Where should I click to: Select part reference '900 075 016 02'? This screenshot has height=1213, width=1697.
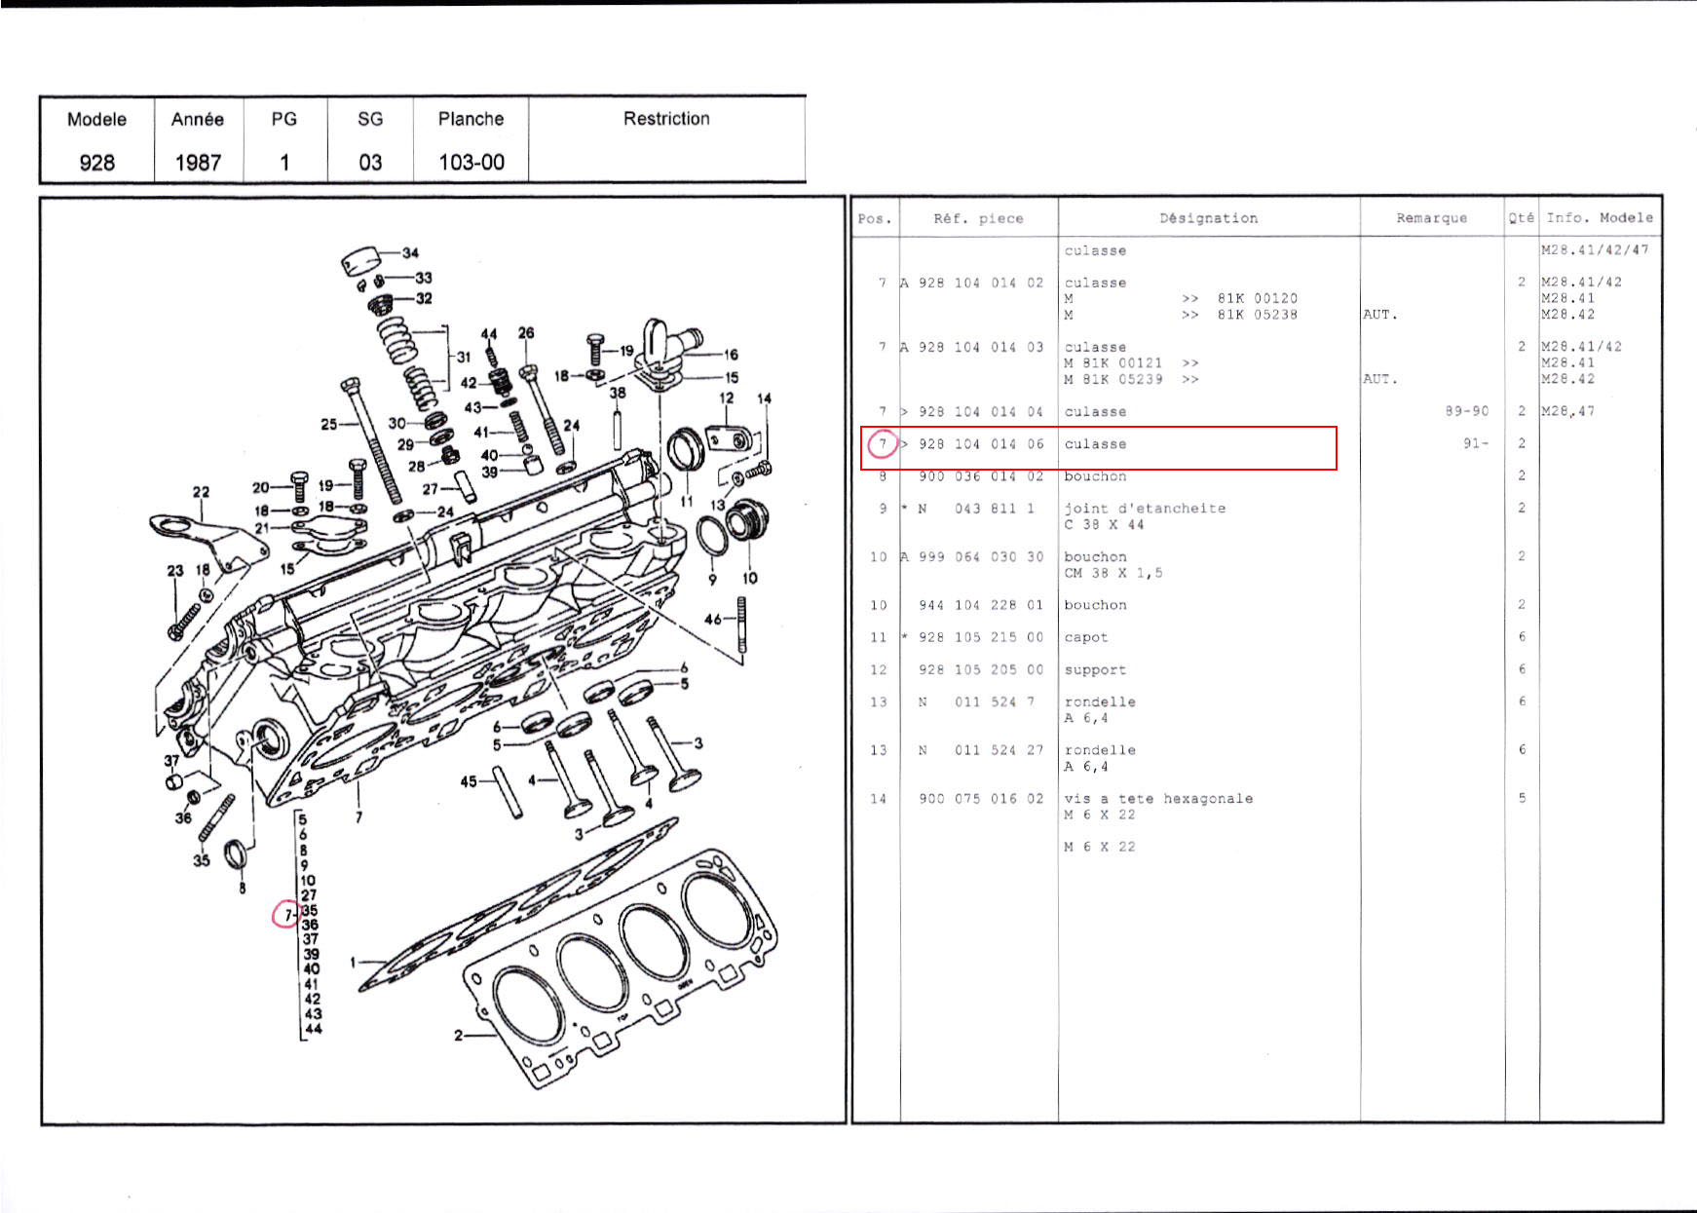tap(980, 798)
